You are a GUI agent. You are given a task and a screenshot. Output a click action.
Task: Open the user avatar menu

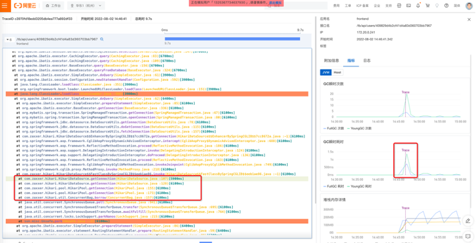click(469, 6)
